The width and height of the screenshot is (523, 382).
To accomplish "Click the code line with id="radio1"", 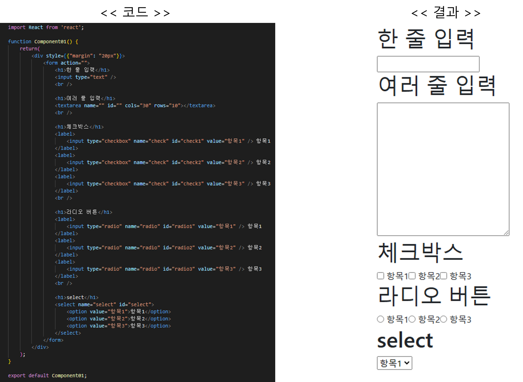I will pos(164,226).
